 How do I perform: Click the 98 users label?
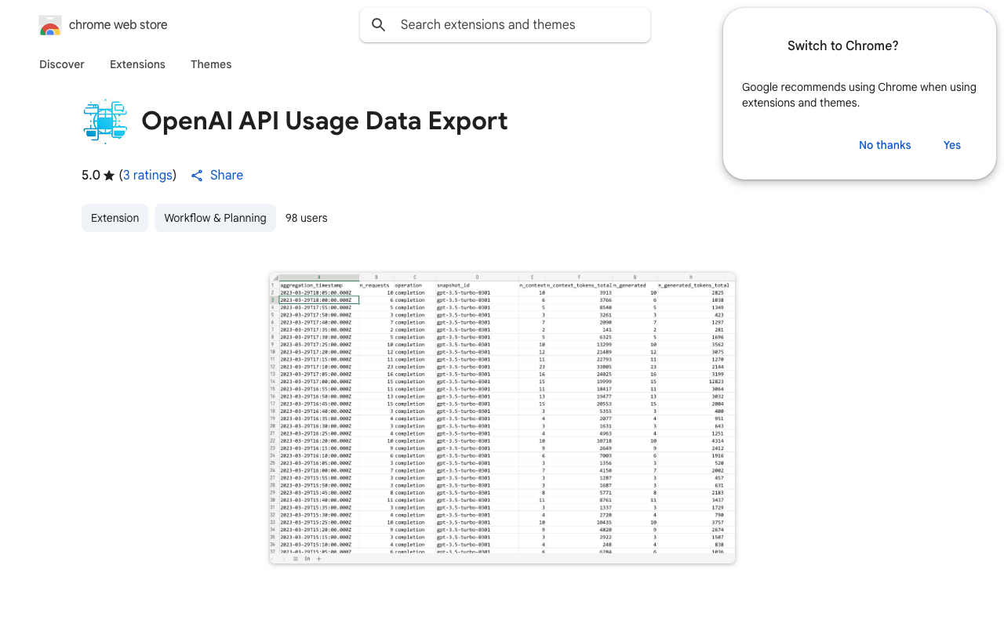point(306,218)
